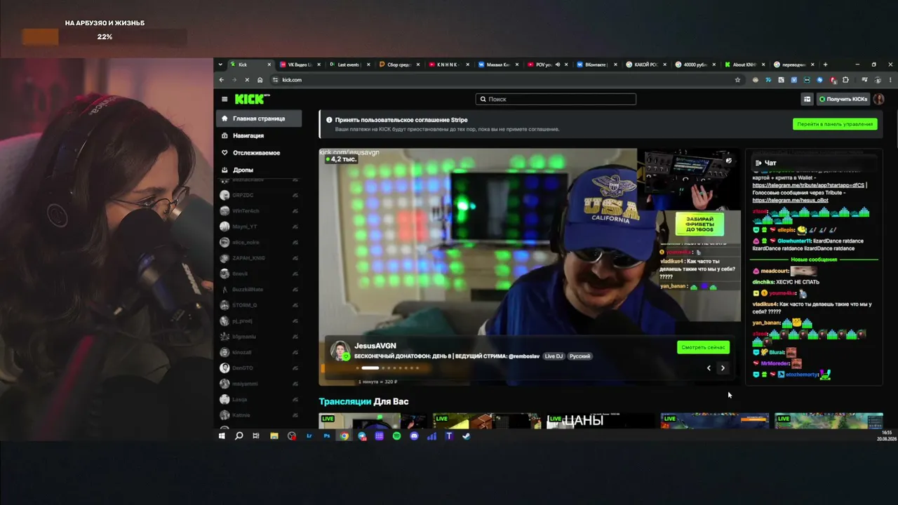Stop page loading with the X button
Viewport: 898px width, 505px height.
(x=246, y=80)
